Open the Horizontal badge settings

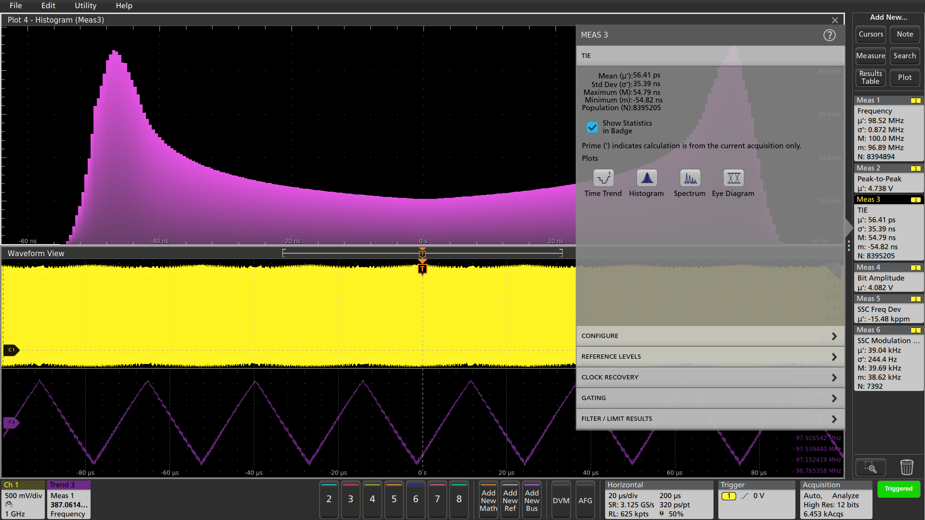659,500
